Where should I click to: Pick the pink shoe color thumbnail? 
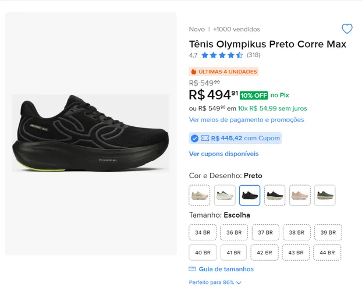click(x=300, y=196)
